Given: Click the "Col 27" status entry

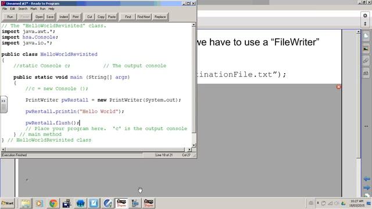Looking at the screenshot, I should tap(186, 155).
